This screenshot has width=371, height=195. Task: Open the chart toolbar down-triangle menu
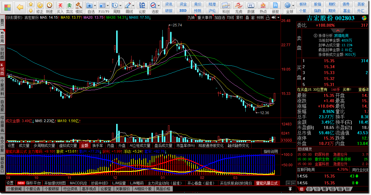coord(278,17)
